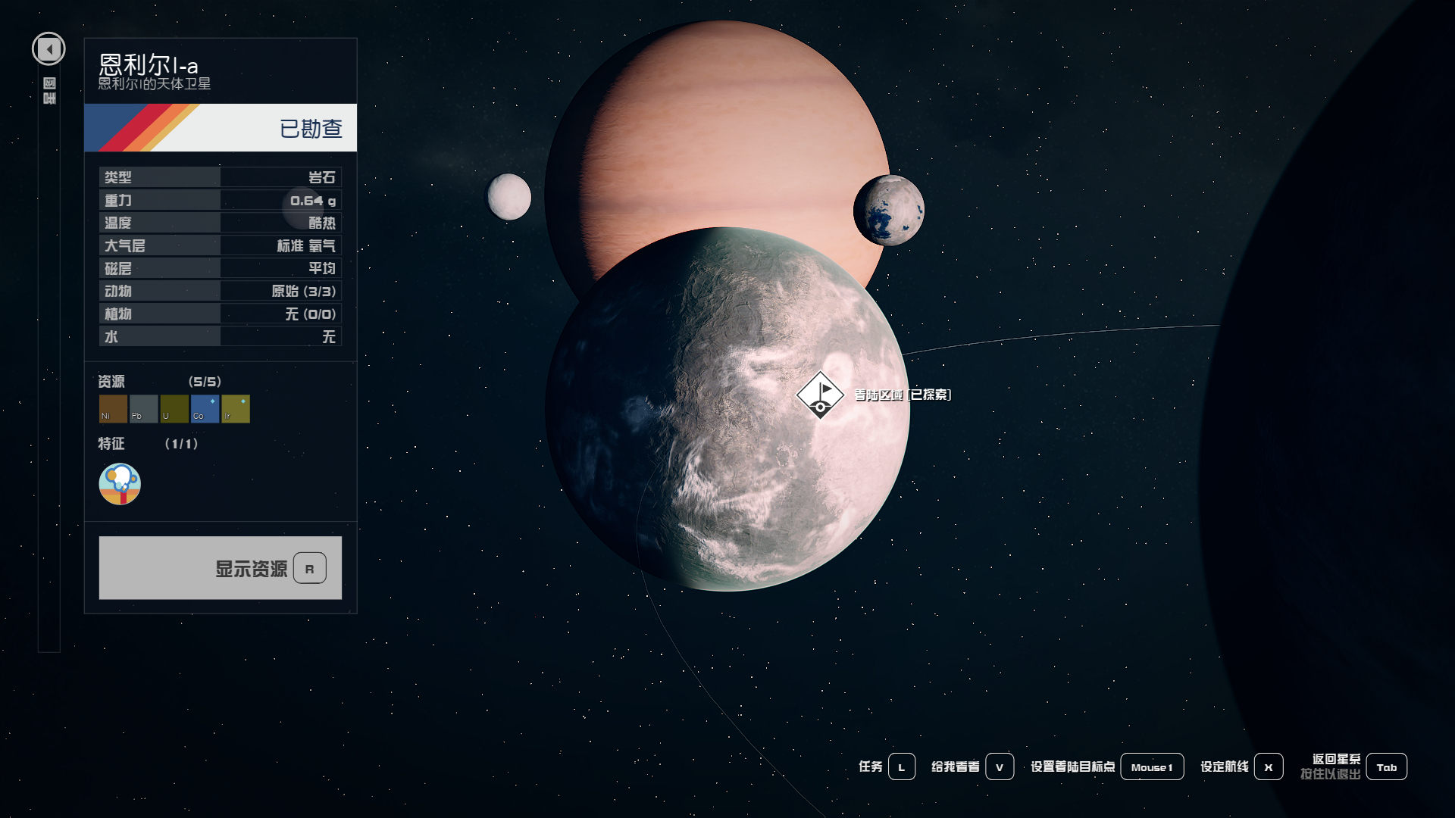Click the Mouse1 key hint
Image resolution: width=1455 pixels, height=818 pixels.
click(x=1152, y=766)
